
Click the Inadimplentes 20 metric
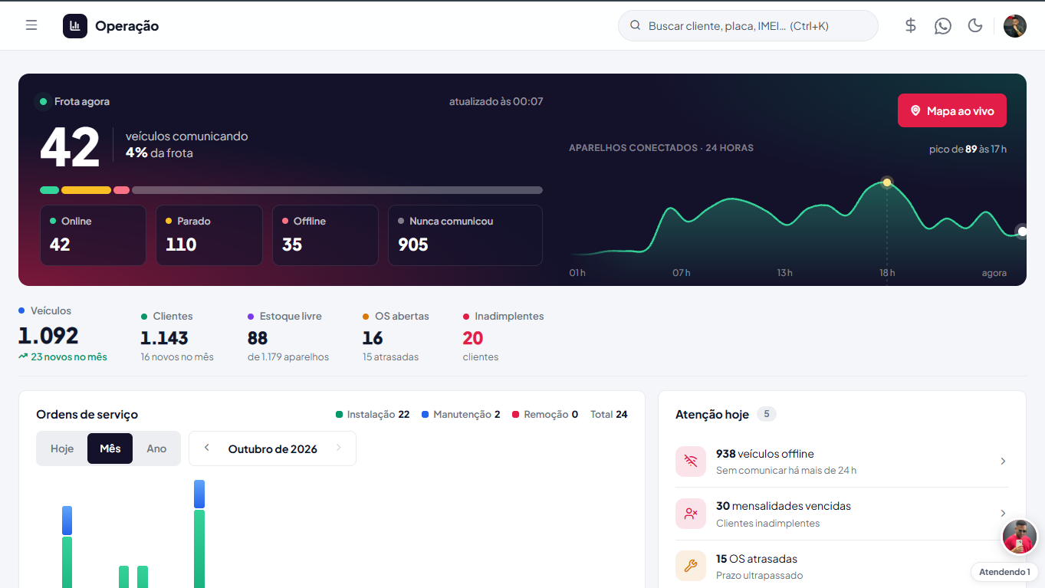tap(503, 337)
